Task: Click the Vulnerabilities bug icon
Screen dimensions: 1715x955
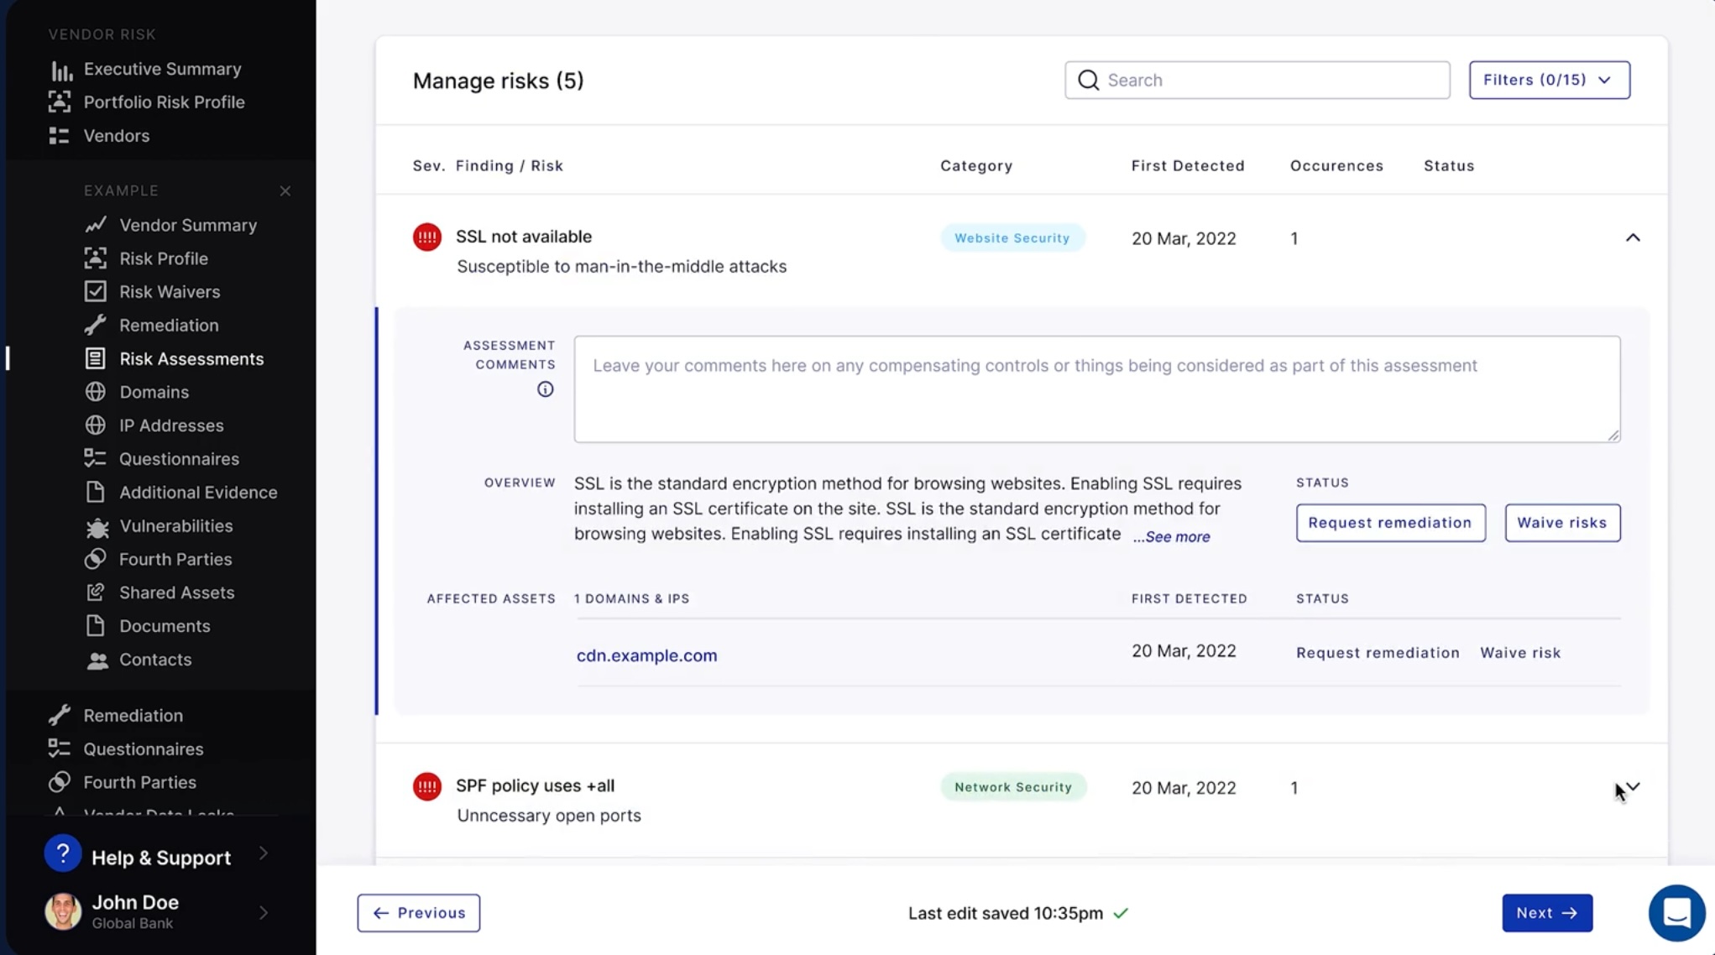Action: (x=97, y=525)
